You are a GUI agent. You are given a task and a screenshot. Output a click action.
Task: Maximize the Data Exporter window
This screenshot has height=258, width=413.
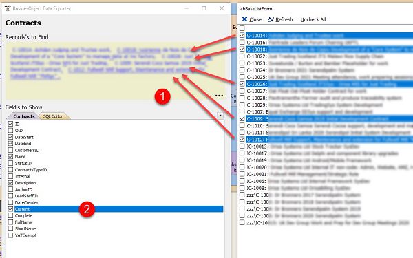204,8
